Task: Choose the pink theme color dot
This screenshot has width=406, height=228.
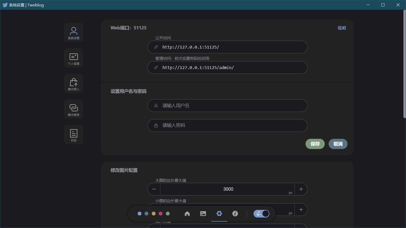Action: [x=161, y=214]
